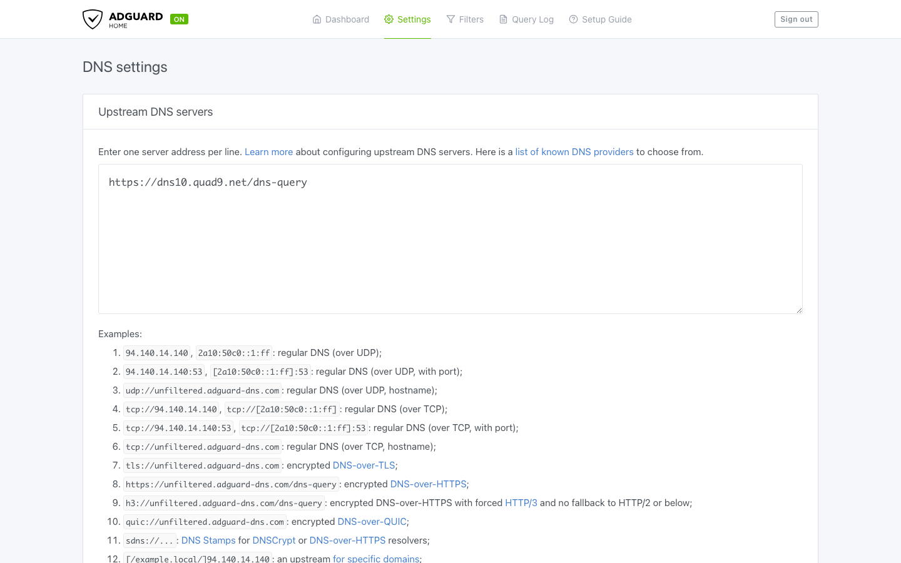Image resolution: width=901 pixels, height=563 pixels.
Task: Open the DNS-over-QUIC link
Action: click(372, 522)
